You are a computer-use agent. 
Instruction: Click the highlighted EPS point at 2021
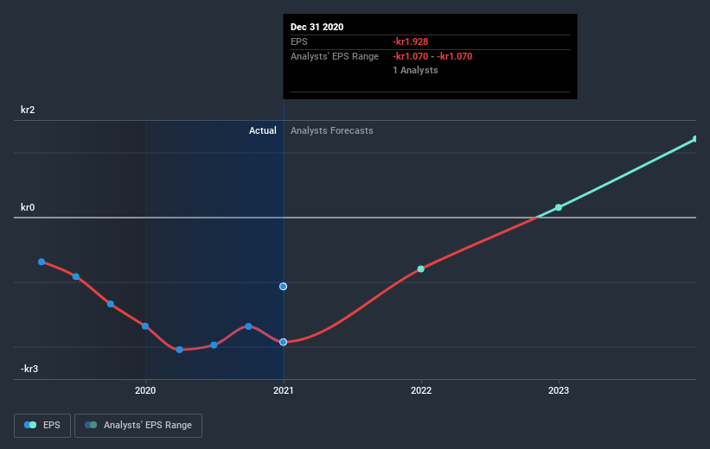(283, 342)
